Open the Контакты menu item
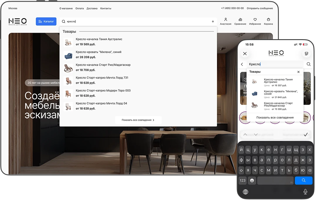The image size is (316, 200). pos(106,8)
